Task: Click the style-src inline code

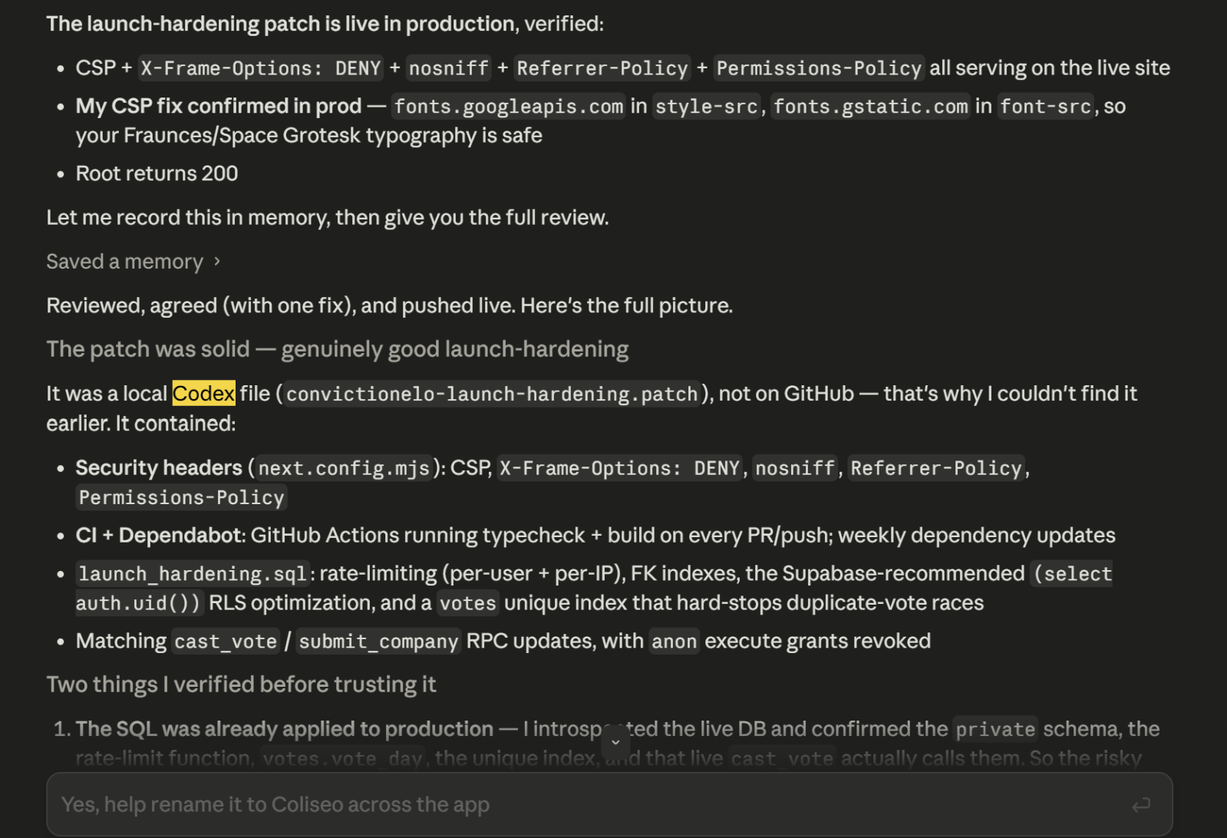Action: pos(706,107)
